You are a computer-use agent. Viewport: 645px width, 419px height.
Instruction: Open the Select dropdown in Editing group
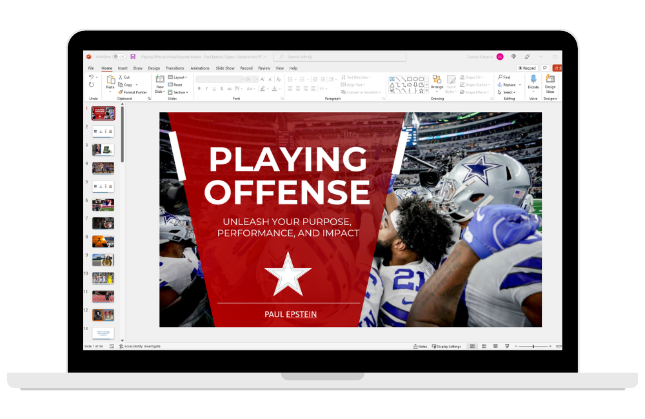[x=506, y=92]
